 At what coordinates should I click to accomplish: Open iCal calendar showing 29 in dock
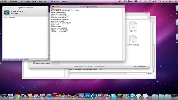pos(36,96)
